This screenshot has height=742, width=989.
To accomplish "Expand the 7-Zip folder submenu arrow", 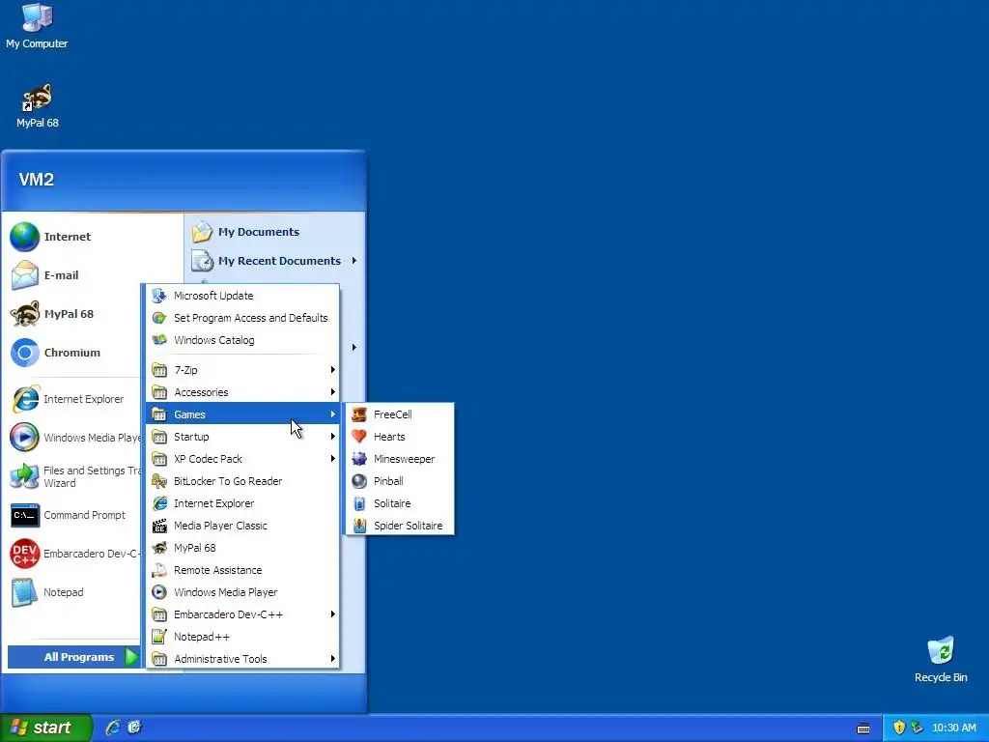I will coord(332,370).
